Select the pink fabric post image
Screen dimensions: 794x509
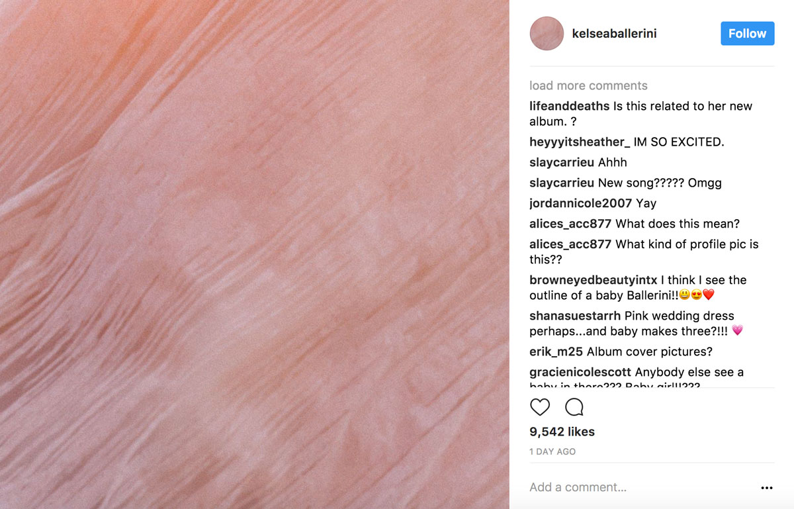pyautogui.click(x=255, y=254)
